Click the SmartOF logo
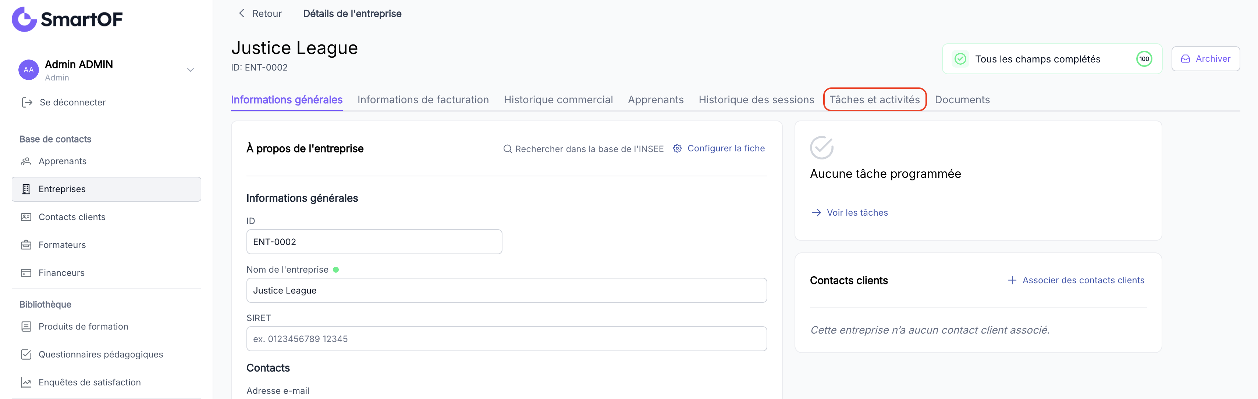 [x=67, y=19]
